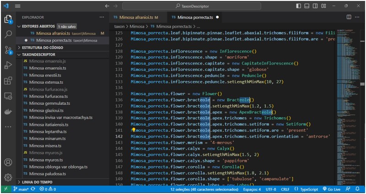The width and height of the screenshot is (366, 194).
Task: Open editor More Actions ellipsis menu
Action: (x=357, y=17)
